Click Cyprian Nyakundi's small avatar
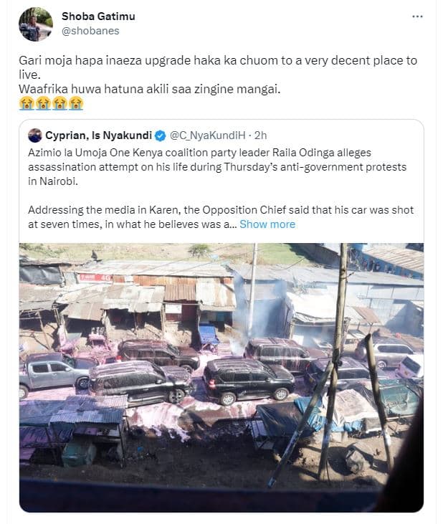 tap(34, 135)
